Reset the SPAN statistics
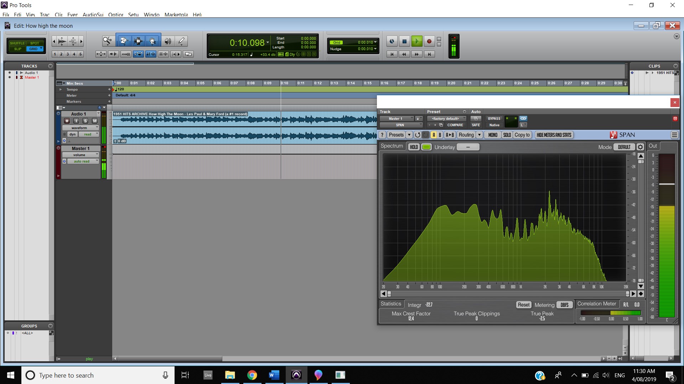The image size is (684, 384). pos(523,305)
